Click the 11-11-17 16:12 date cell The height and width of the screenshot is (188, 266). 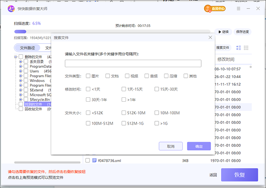pyautogui.click(x=227, y=84)
